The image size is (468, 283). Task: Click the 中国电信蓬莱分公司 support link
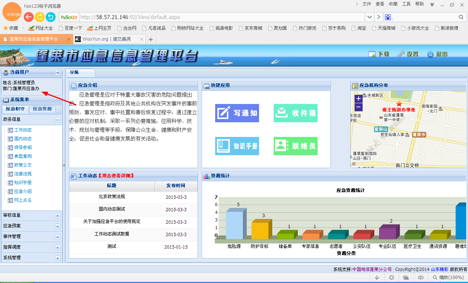372,269
